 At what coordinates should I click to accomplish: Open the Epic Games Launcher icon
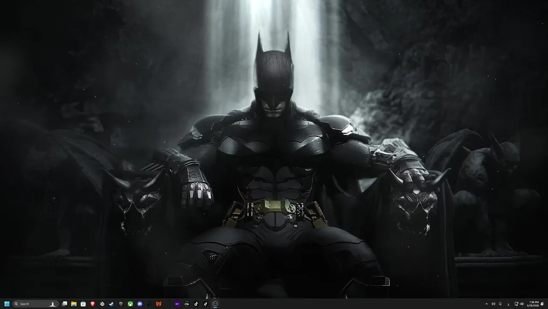click(x=121, y=304)
